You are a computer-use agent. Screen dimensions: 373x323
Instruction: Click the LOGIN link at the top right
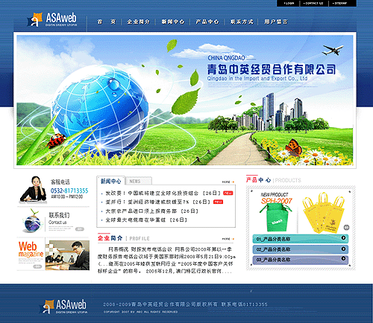(289, 3)
